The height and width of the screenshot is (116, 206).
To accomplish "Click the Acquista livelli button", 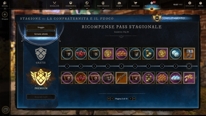I will pyautogui.click(x=41, y=97).
